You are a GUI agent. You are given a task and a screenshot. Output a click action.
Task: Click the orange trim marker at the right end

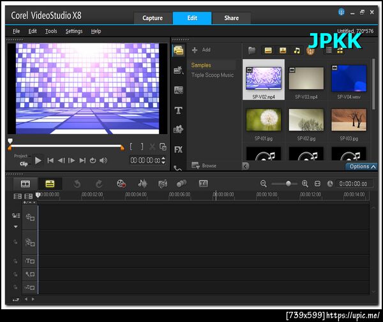(x=122, y=147)
